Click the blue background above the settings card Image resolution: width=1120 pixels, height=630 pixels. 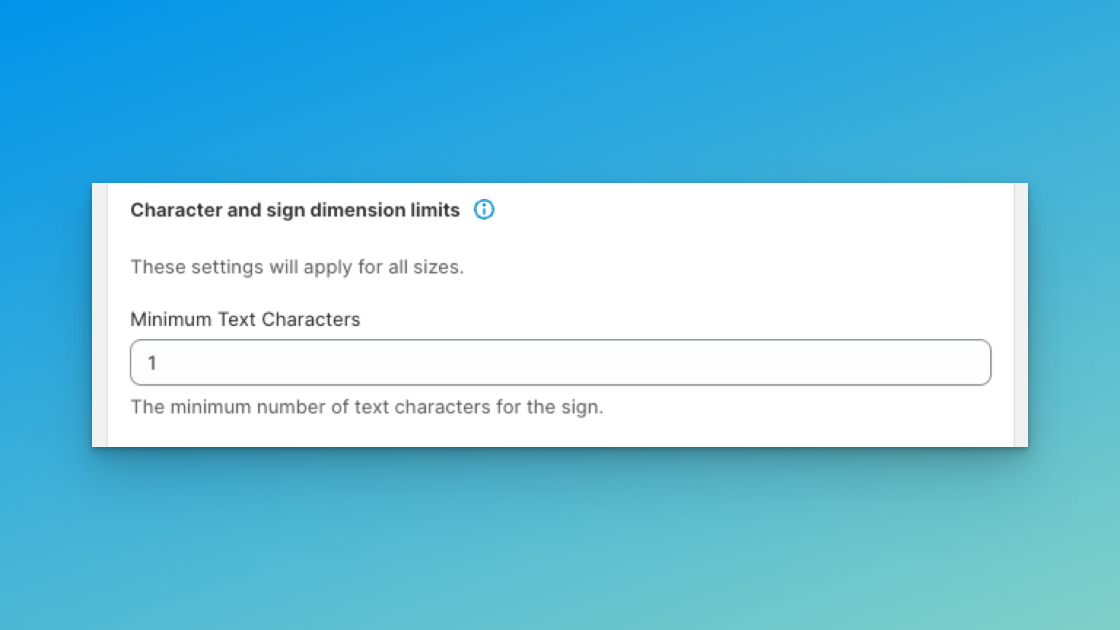click(560, 87)
